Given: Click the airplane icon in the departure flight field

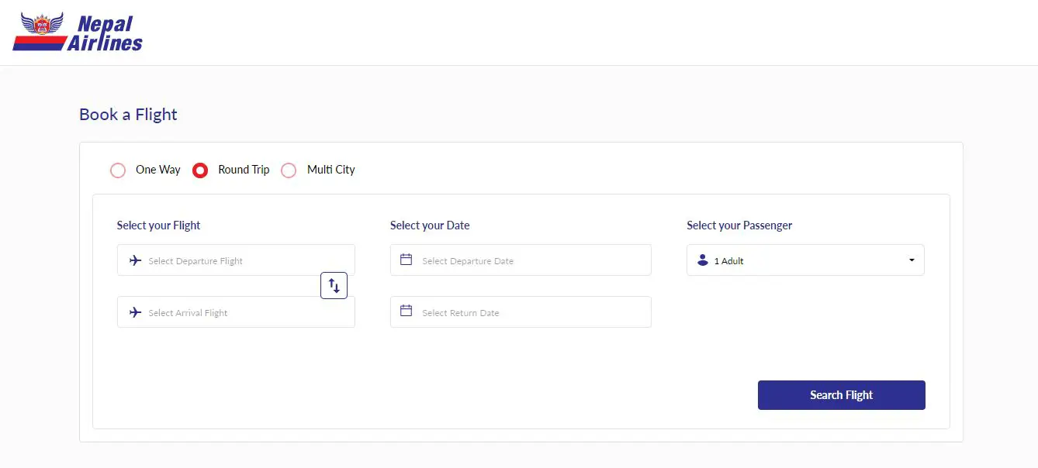Looking at the screenshot, I should [x=136, y=260].
